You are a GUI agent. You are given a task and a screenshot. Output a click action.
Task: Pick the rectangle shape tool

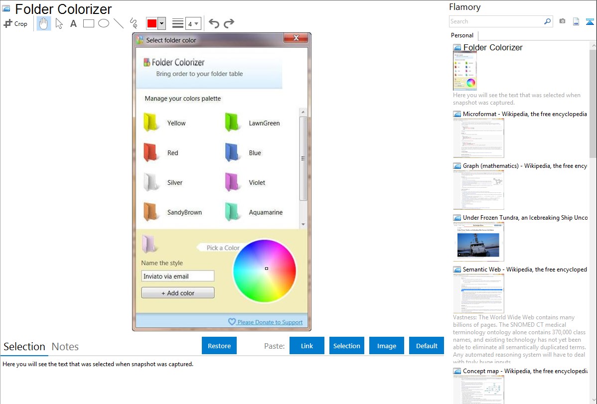click(x=89, y=23)
